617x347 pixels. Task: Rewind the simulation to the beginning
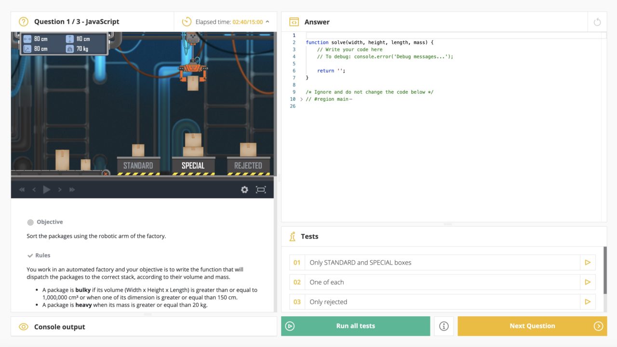pyautogui.click(x=21, y=189)
